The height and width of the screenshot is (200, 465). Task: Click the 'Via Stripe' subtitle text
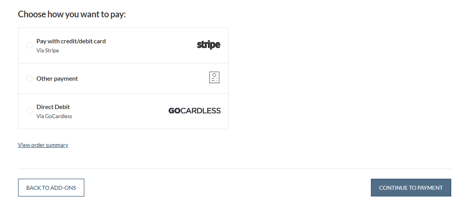48,50
